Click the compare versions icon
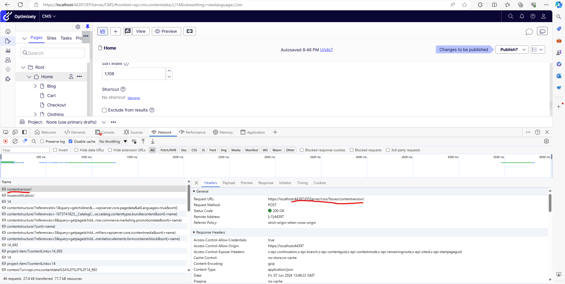565x284 pixels. [189, 31]
